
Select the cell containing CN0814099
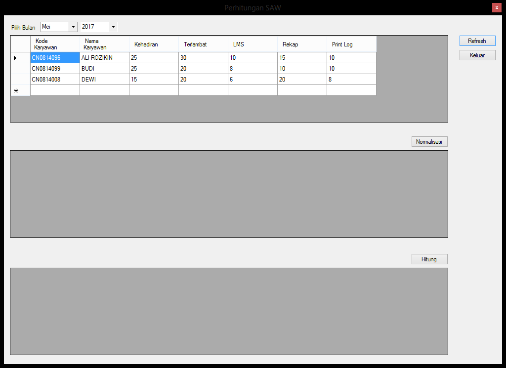pyautogui.click(x=55, y=69)
